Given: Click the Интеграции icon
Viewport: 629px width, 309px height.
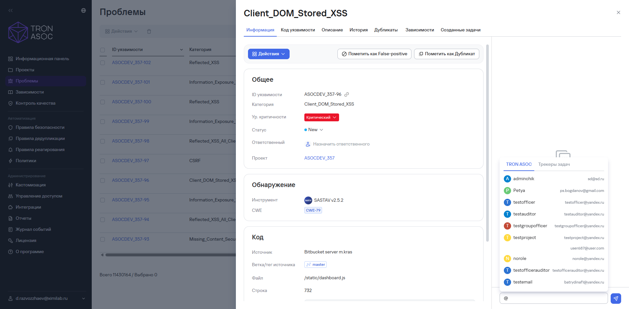Looking at the screenshot, I should pos(10,207).
